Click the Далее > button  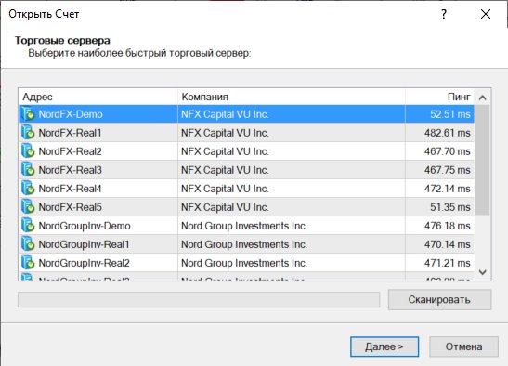(x=384, y=346)
